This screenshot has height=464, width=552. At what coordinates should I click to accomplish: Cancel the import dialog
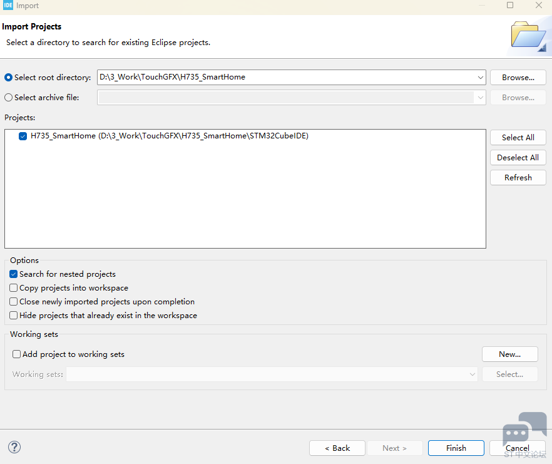click(517, 448)
